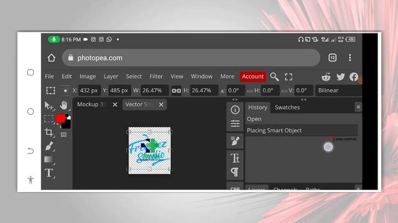Select the Open history state
Image resolution: width=398 pixels, height=223 pixels.
[x=302, y=119]
